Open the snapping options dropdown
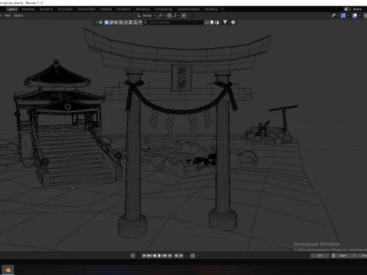The height and width of the screenshot is (275, 367). [x=176, y=16]
